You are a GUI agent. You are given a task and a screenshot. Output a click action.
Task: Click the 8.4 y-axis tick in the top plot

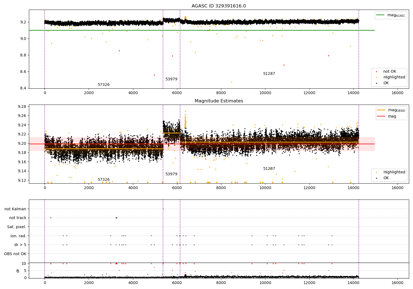23,88
